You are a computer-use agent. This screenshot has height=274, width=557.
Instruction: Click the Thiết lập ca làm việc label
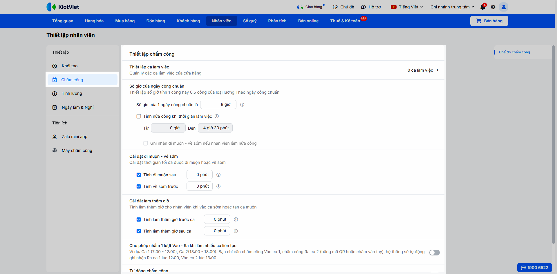[x=149, y=67]
